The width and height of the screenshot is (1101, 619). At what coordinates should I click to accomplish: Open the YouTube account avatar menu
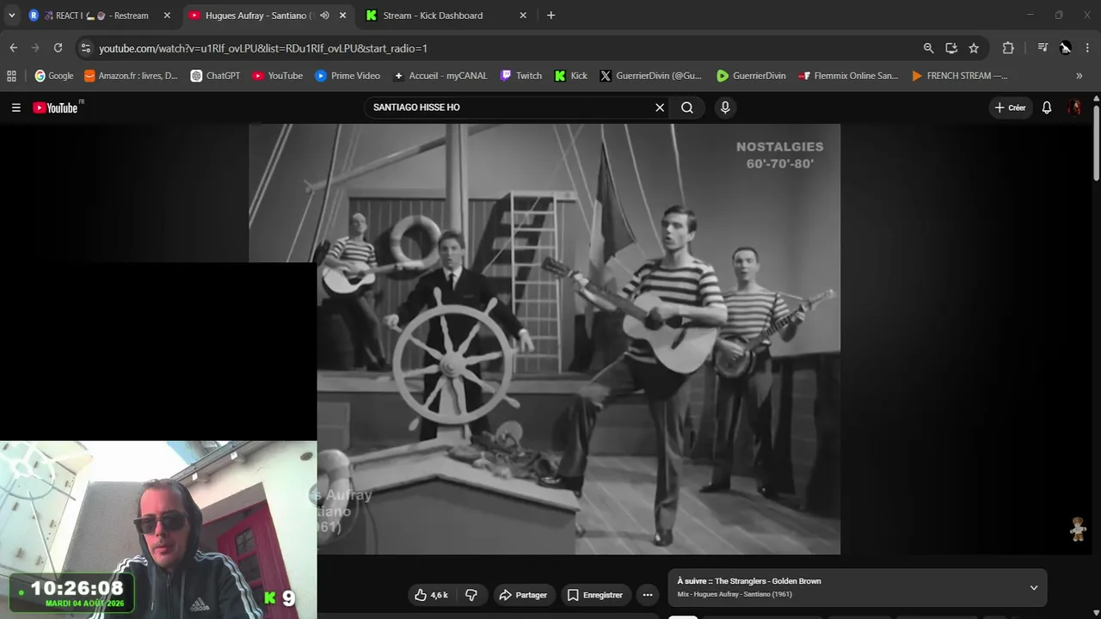point(1075,107)
